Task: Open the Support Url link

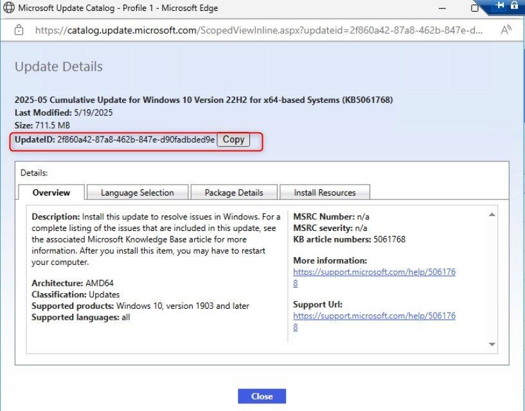Action: click(x=375, y=316)
